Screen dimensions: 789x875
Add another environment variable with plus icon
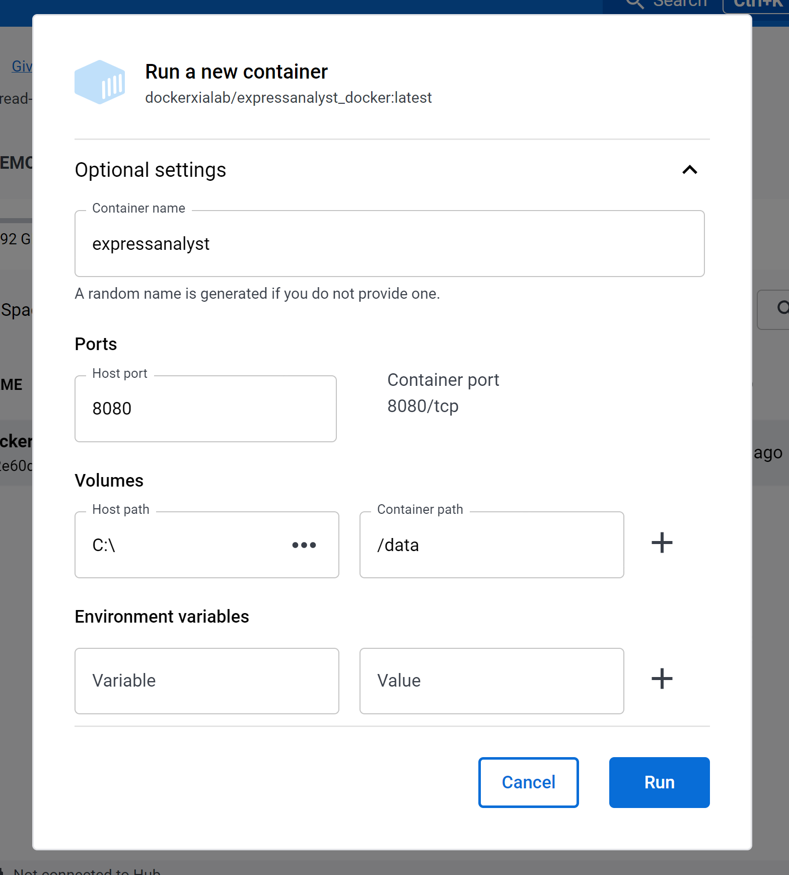pyautogui.click(x=662, y=679)
